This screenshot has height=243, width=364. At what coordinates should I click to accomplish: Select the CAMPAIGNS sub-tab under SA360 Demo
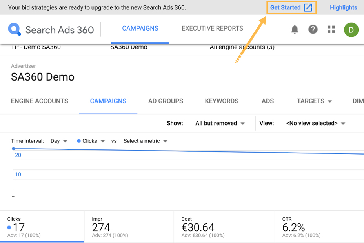pos(108,101)
